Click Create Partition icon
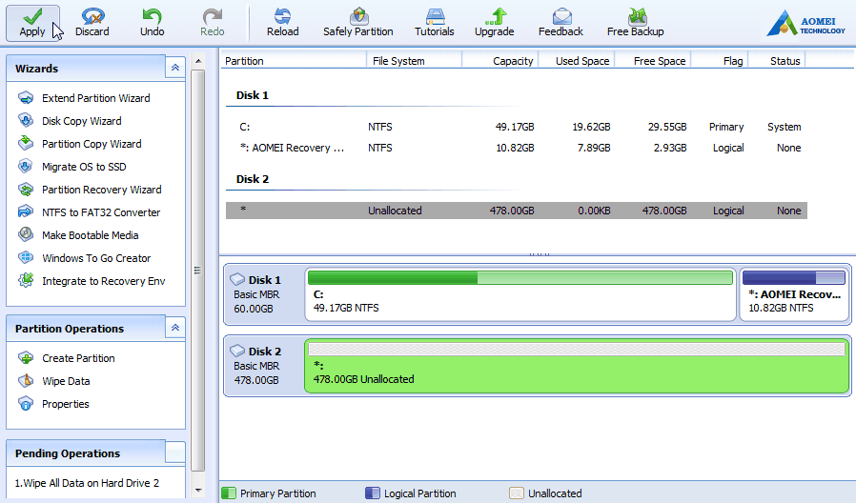 (x=26, y=358)
